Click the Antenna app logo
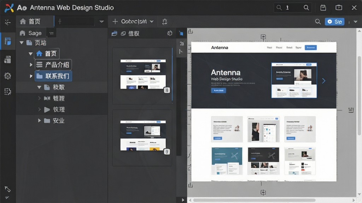This screenshot has width=362, height=203. click(x=9, y=8)
